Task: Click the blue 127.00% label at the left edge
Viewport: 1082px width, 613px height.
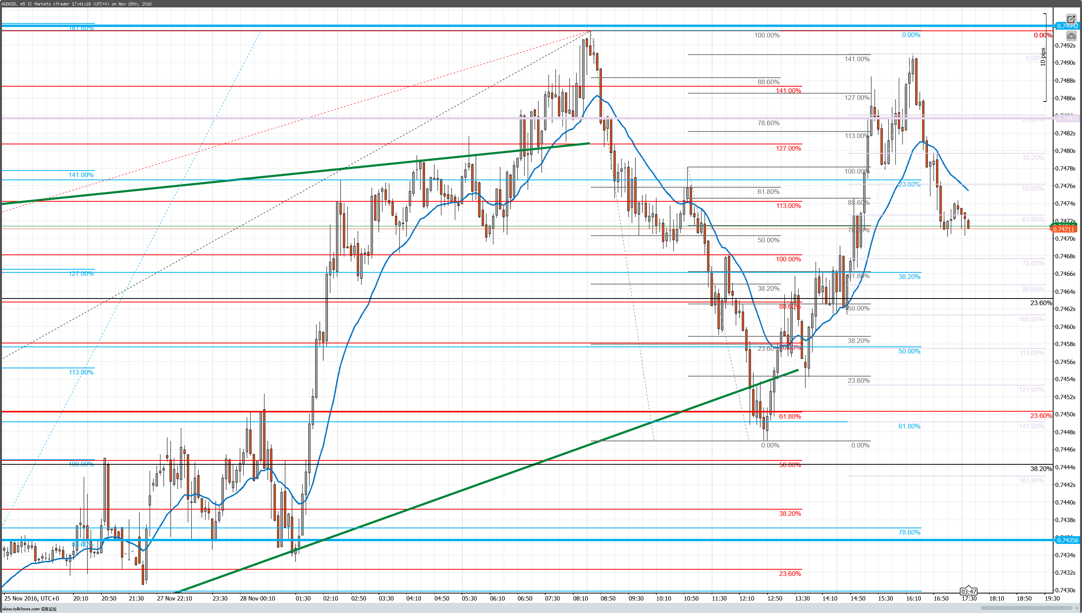Action: tap(81, 274)
